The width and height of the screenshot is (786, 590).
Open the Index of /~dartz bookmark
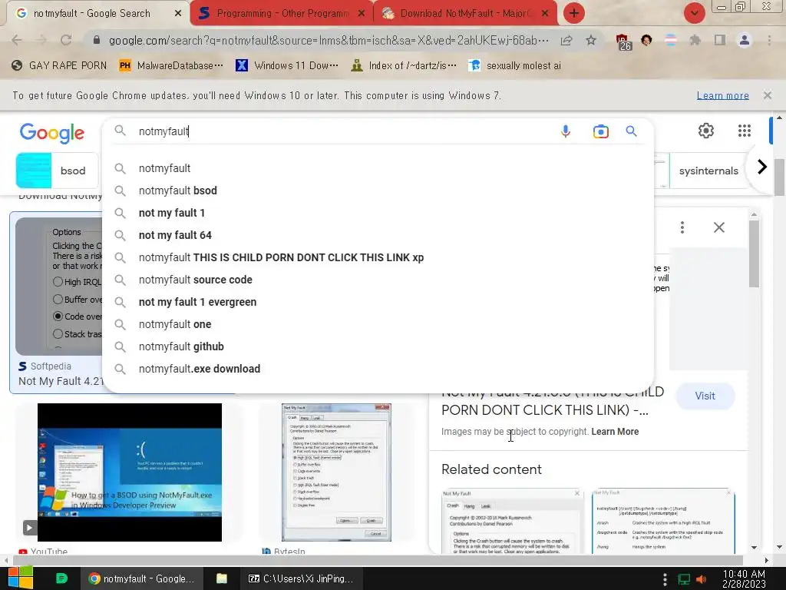[x=404, y=66]
